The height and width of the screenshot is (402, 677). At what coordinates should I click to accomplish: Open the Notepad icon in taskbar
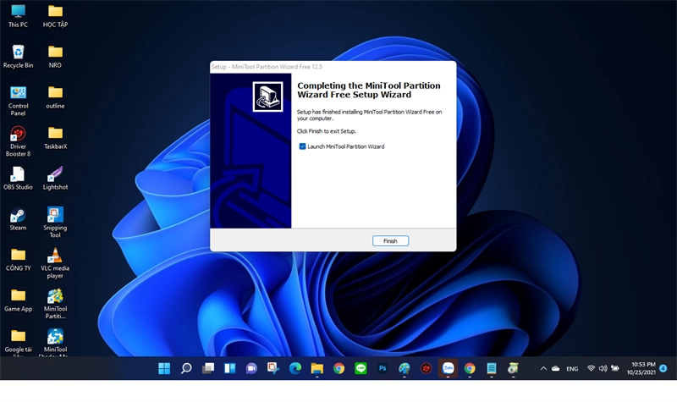[x=492, y=368]
